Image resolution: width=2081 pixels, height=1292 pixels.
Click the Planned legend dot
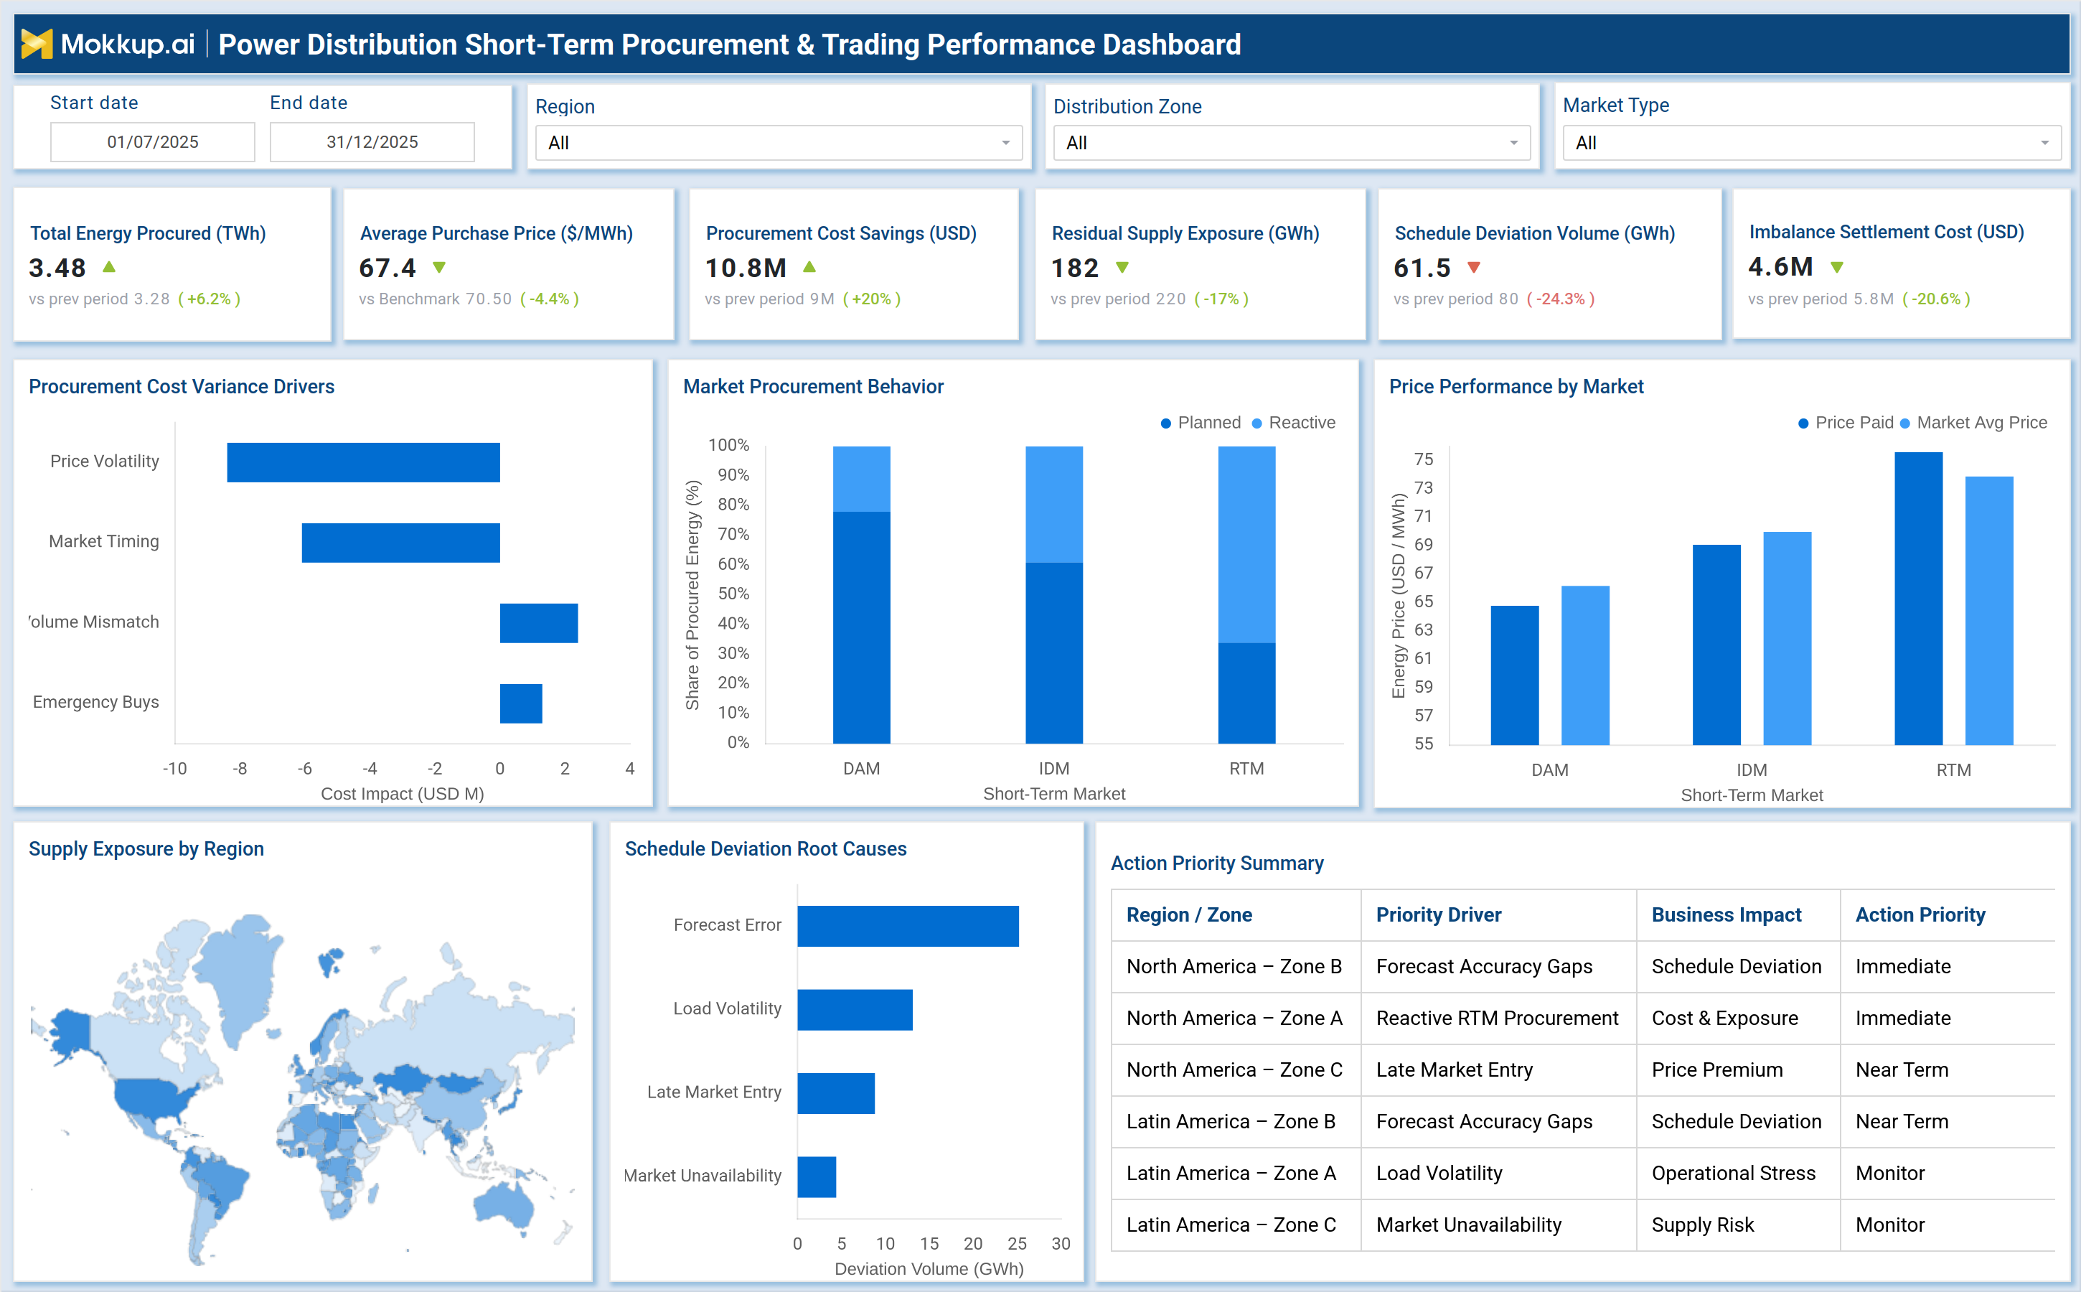point(1166,423)
